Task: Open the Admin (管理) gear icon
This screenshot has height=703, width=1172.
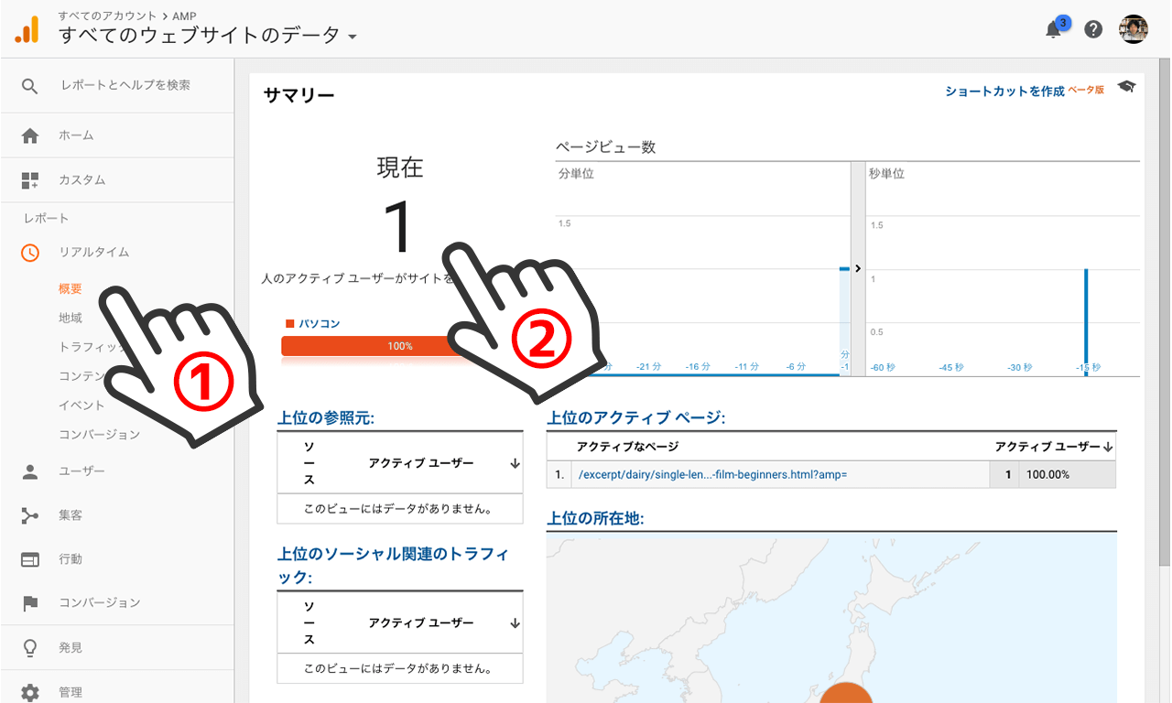Action: [x=30, y=692]
